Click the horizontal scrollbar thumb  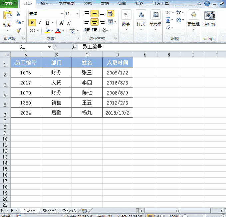[177, 211]
